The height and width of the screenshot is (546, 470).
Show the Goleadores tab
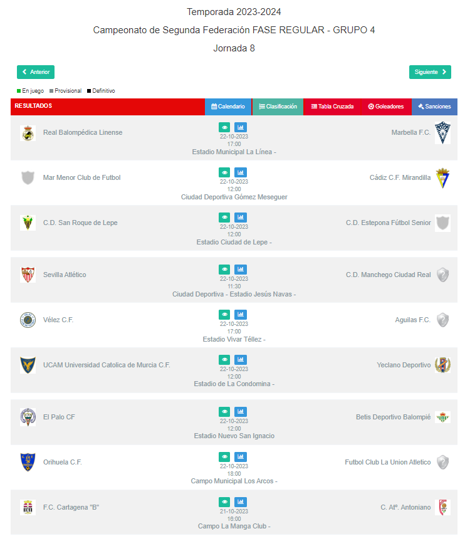coord(386,107)
